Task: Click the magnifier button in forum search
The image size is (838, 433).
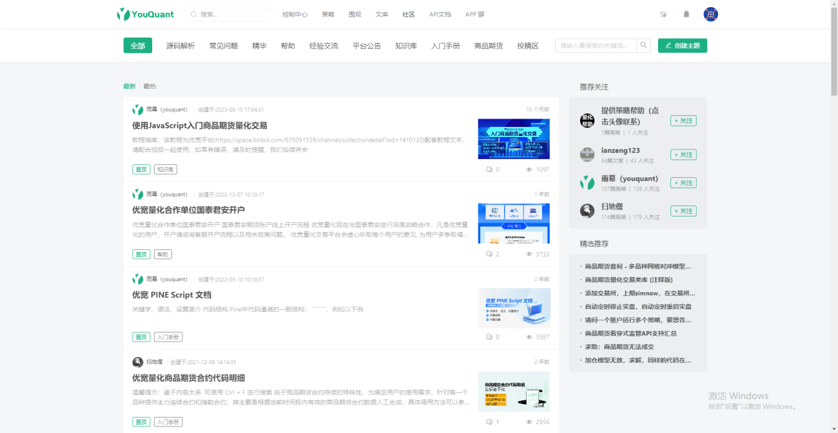Action: click(644, 46)
